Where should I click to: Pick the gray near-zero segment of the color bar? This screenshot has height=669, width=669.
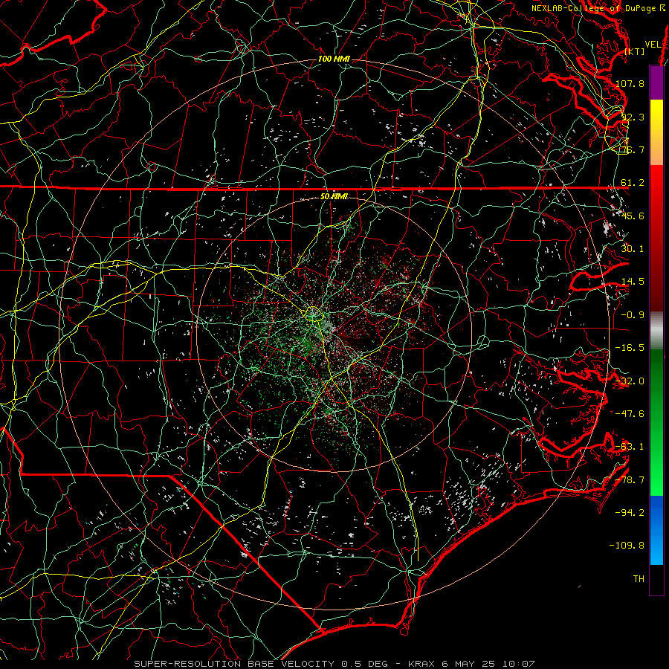pyautogui.click(x=656, y=331)
